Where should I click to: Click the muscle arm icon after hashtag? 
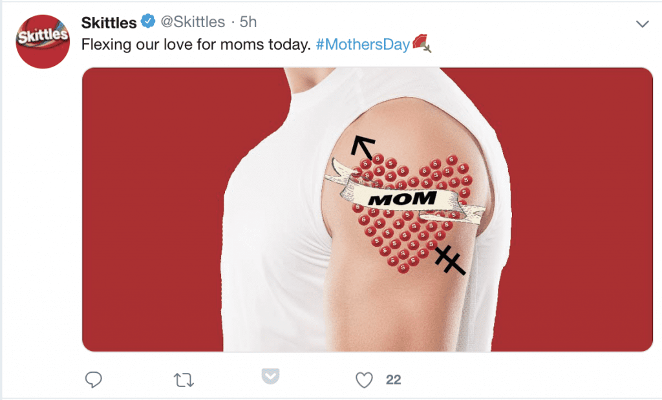426,46
